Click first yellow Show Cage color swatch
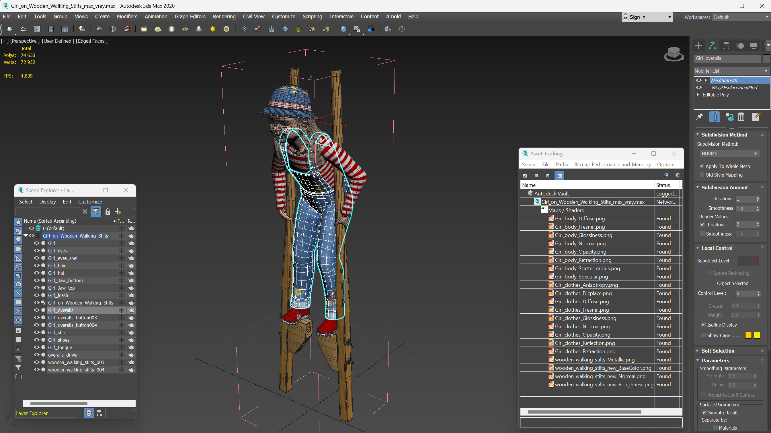 pyautogui.click(x=748, y=335)
